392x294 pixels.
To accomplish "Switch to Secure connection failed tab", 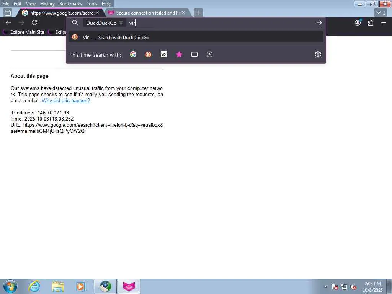I will point(147,13).
